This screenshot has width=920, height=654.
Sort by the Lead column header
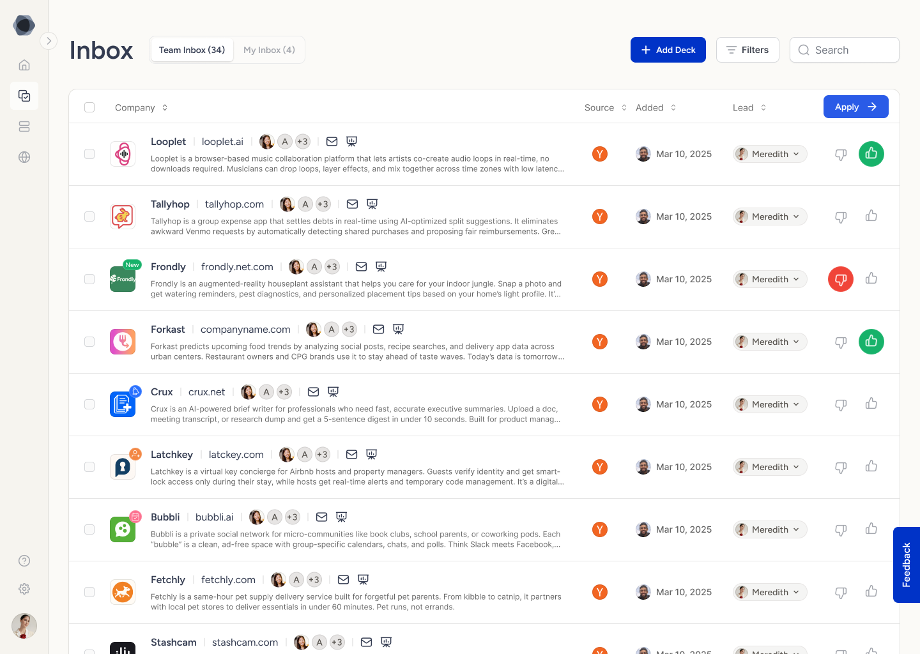pyautogui.click(x=749, y=107)
